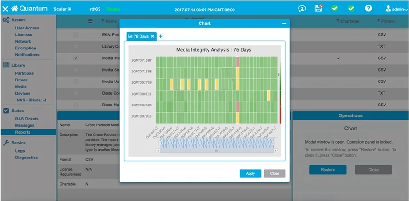Viewport: 409px width, 201px height.
Task: Click the Close button in Chart dialog
Action: pos(274,174)
